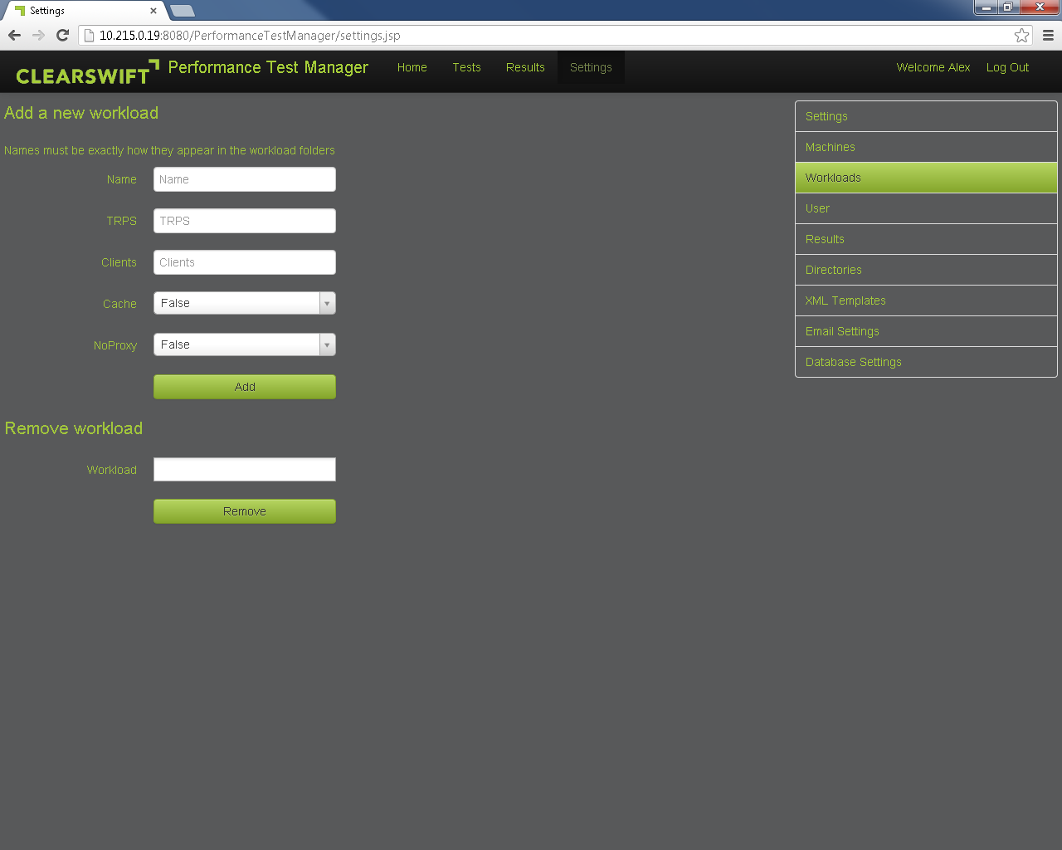Image resolution: width=1062 pixels, height=850 pixels.
Task: Click the Log Out link
Action: point(1007,67)
